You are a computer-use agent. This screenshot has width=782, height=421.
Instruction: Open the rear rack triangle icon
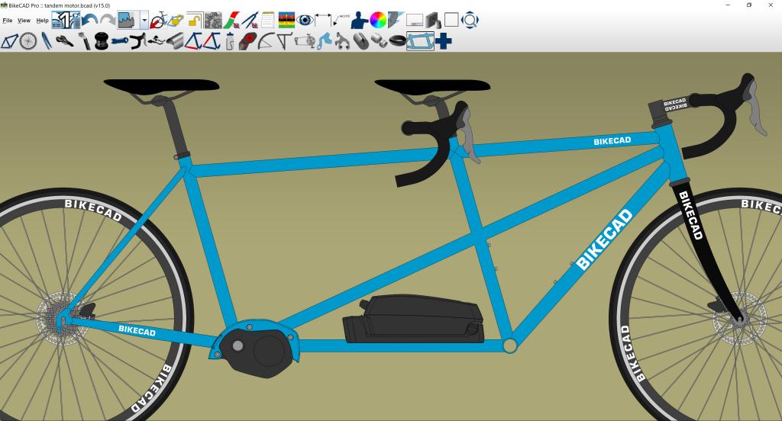[x=284, y=41]
